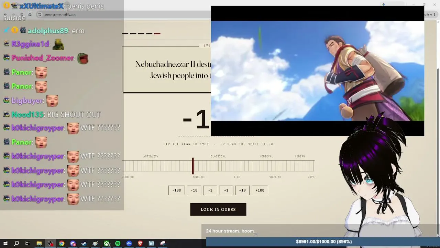Click the 'ANTIQUITY' era label
Viewport: 440px width, 248px height.
coord(151,156)
